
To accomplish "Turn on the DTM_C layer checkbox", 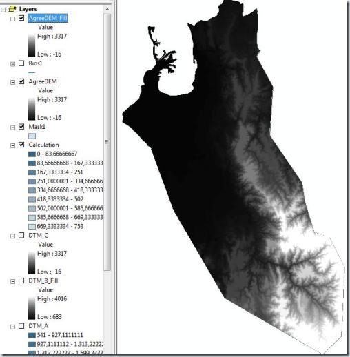I will click(x=21, y=235).
